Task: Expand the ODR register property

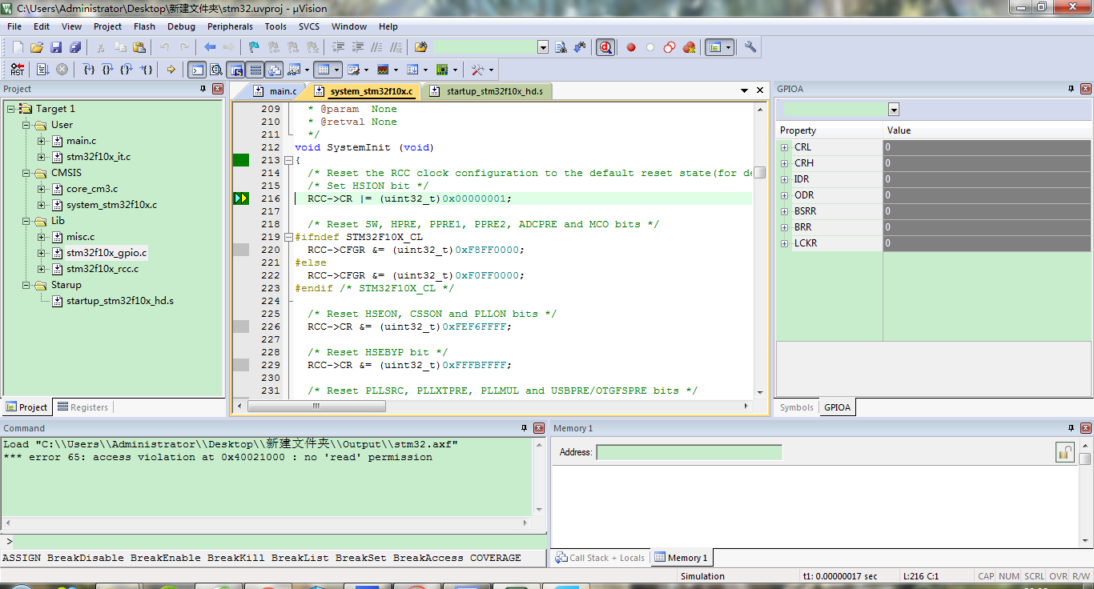Action: pos(785,195)
